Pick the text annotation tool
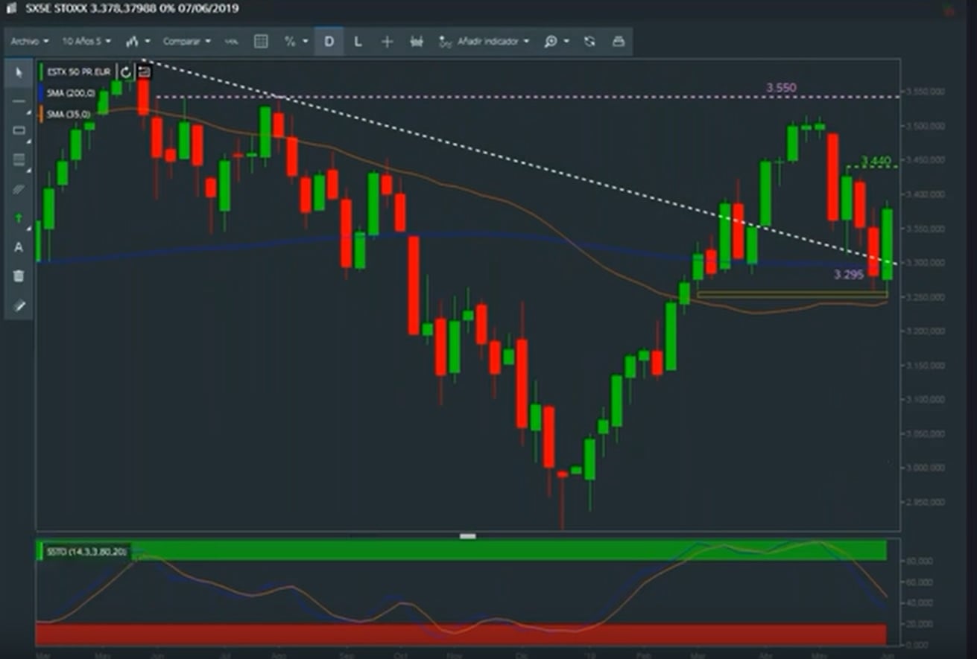 tap(19, 248)
